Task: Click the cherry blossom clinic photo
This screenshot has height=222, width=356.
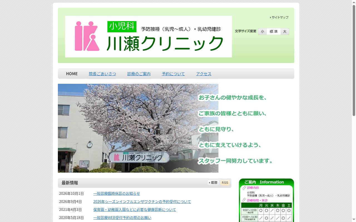Action: tap(138, 128)
